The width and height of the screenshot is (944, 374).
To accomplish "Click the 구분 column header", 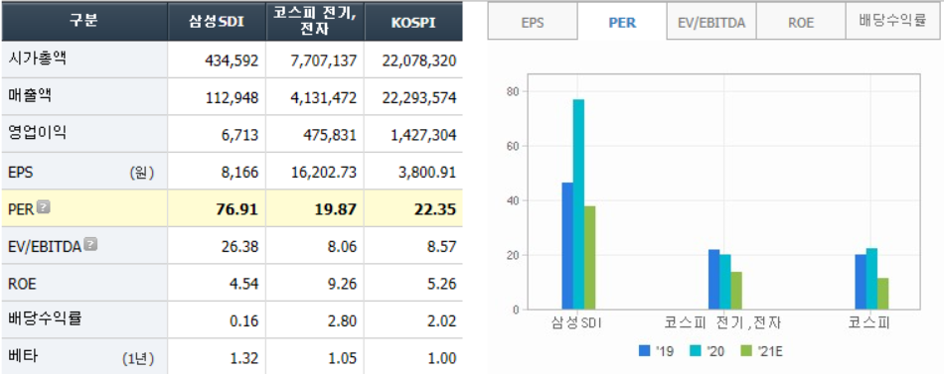I will click(x=84, y=21).
